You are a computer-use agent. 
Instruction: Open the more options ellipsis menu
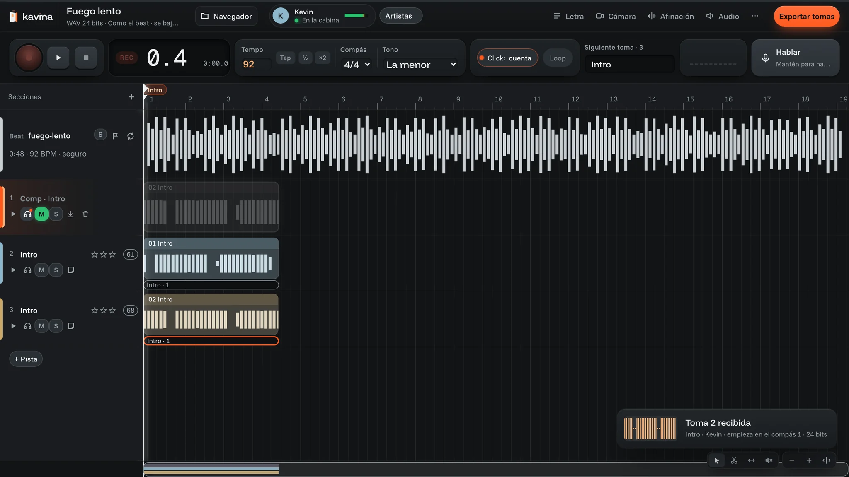click(755, 16)
